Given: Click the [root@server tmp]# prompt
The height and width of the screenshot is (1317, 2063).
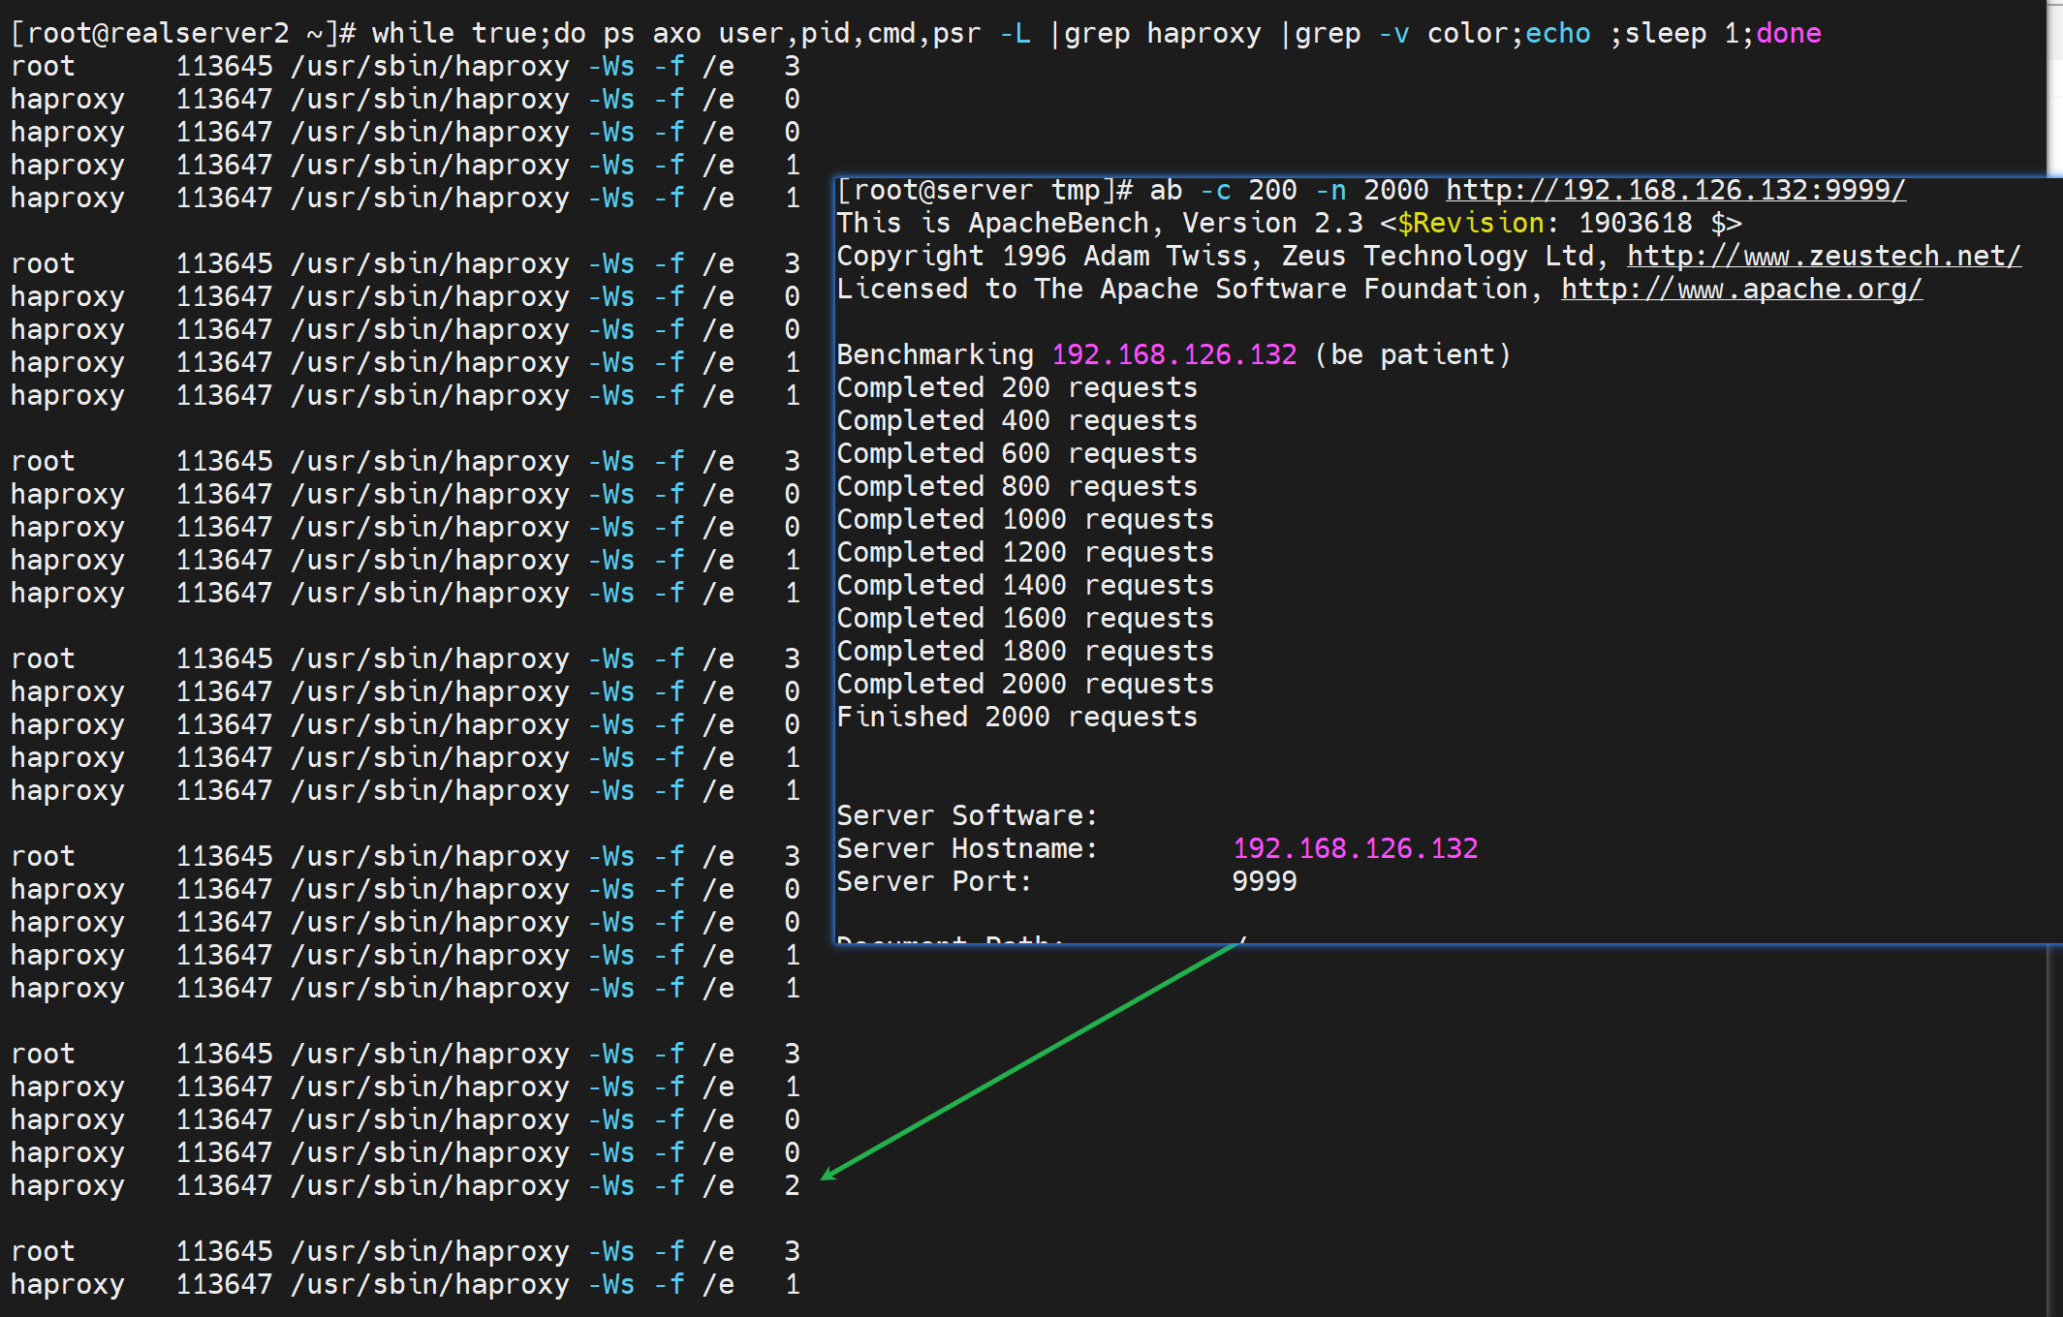Looking at the screenshot, I should tap(984, 190).
